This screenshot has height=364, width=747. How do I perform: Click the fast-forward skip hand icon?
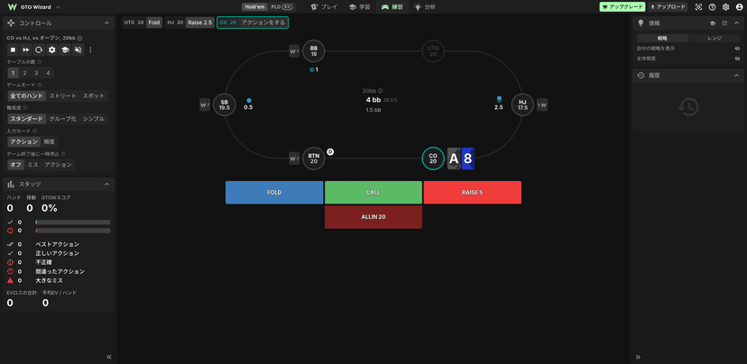[26, 50]
